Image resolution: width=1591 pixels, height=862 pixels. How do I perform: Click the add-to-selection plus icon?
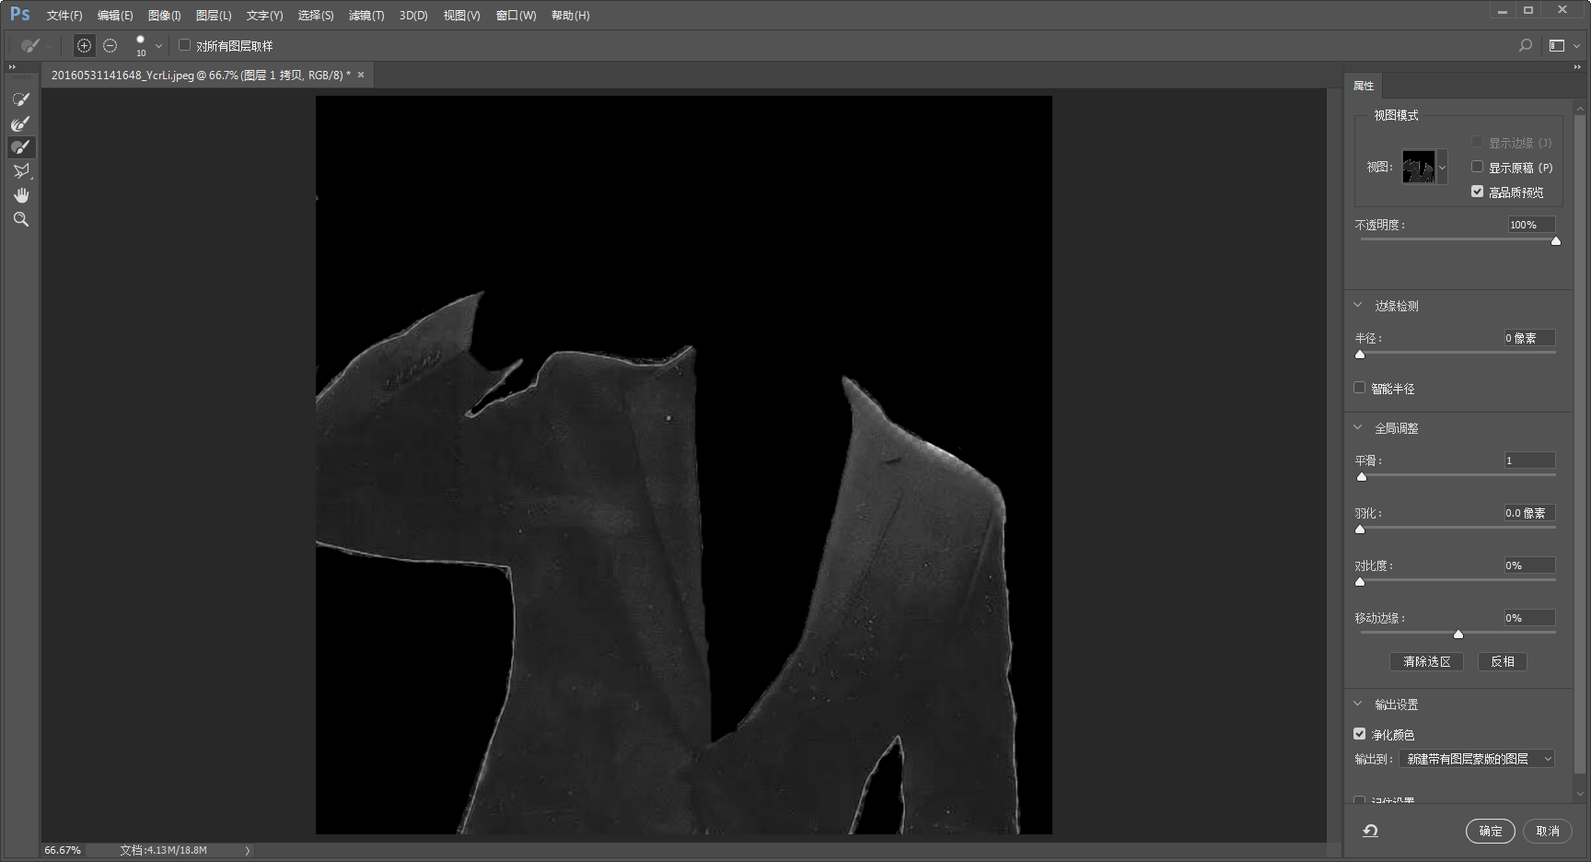point(84,45)
